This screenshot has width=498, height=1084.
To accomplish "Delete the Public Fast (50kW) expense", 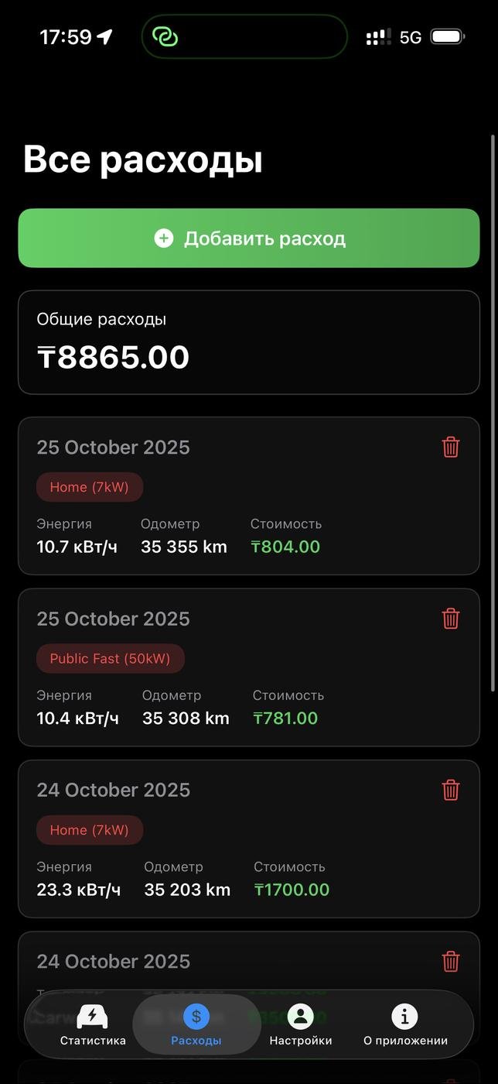I will 451,619.
